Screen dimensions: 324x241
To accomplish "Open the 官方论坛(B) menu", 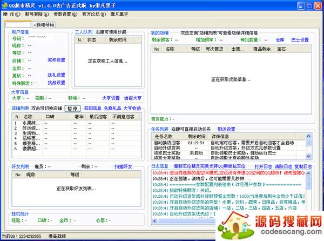I will click(x=94, y=14).
